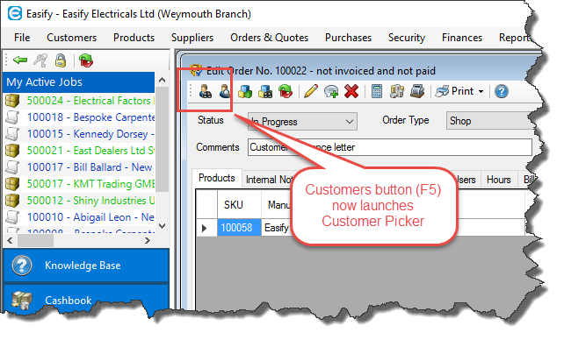This screenshot has height=340, width=564.
Task: Switch to the Hours tab
Action: (498, 180)
